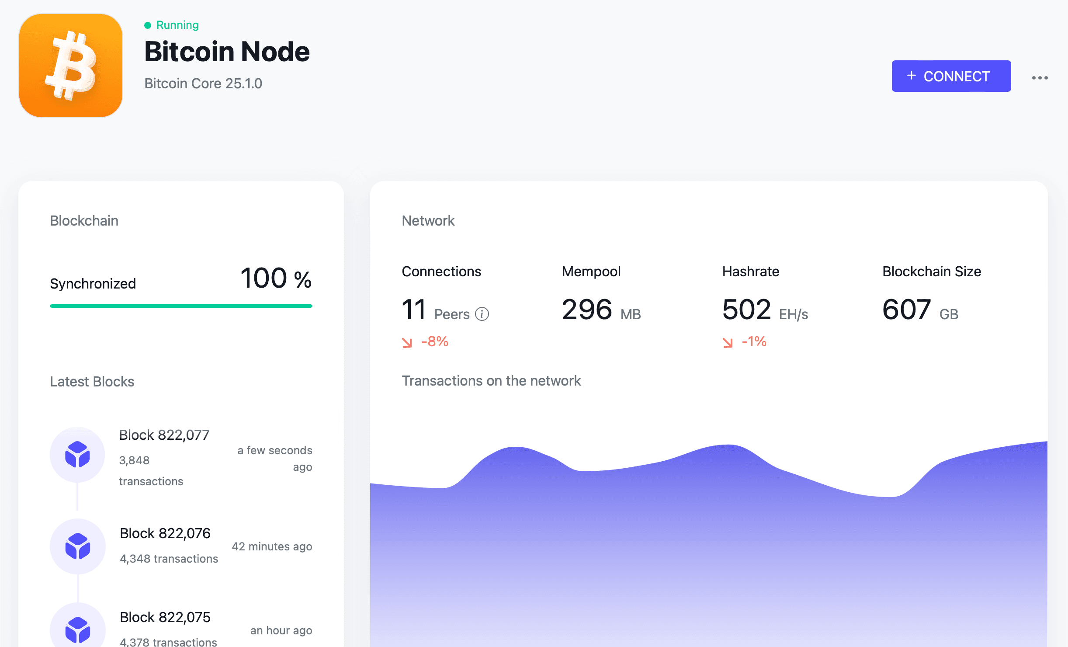The height and width of the screenshot is (647, 1068).
Task: Click the 4,348 transactions count
Action: [169, 559]
